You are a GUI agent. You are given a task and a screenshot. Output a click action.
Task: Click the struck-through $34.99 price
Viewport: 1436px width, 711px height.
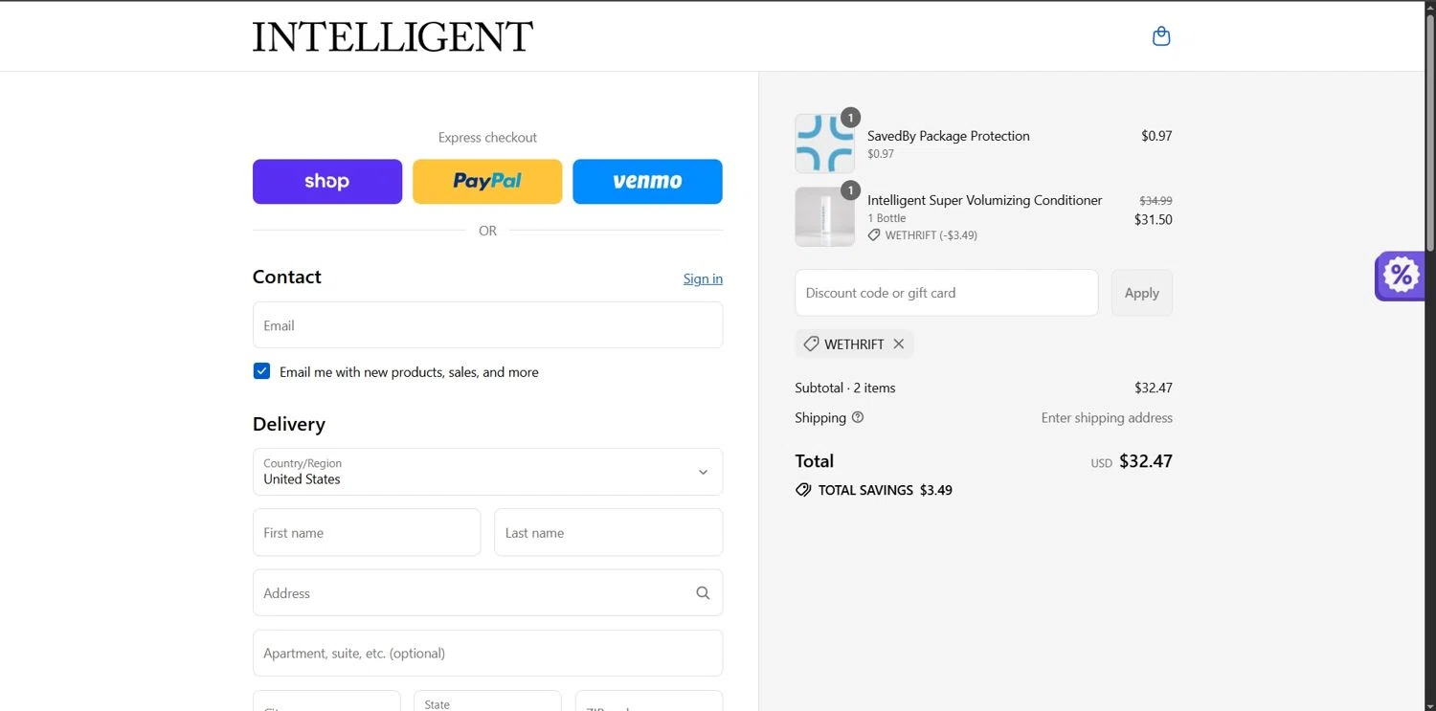click(x=1156, y=201)
